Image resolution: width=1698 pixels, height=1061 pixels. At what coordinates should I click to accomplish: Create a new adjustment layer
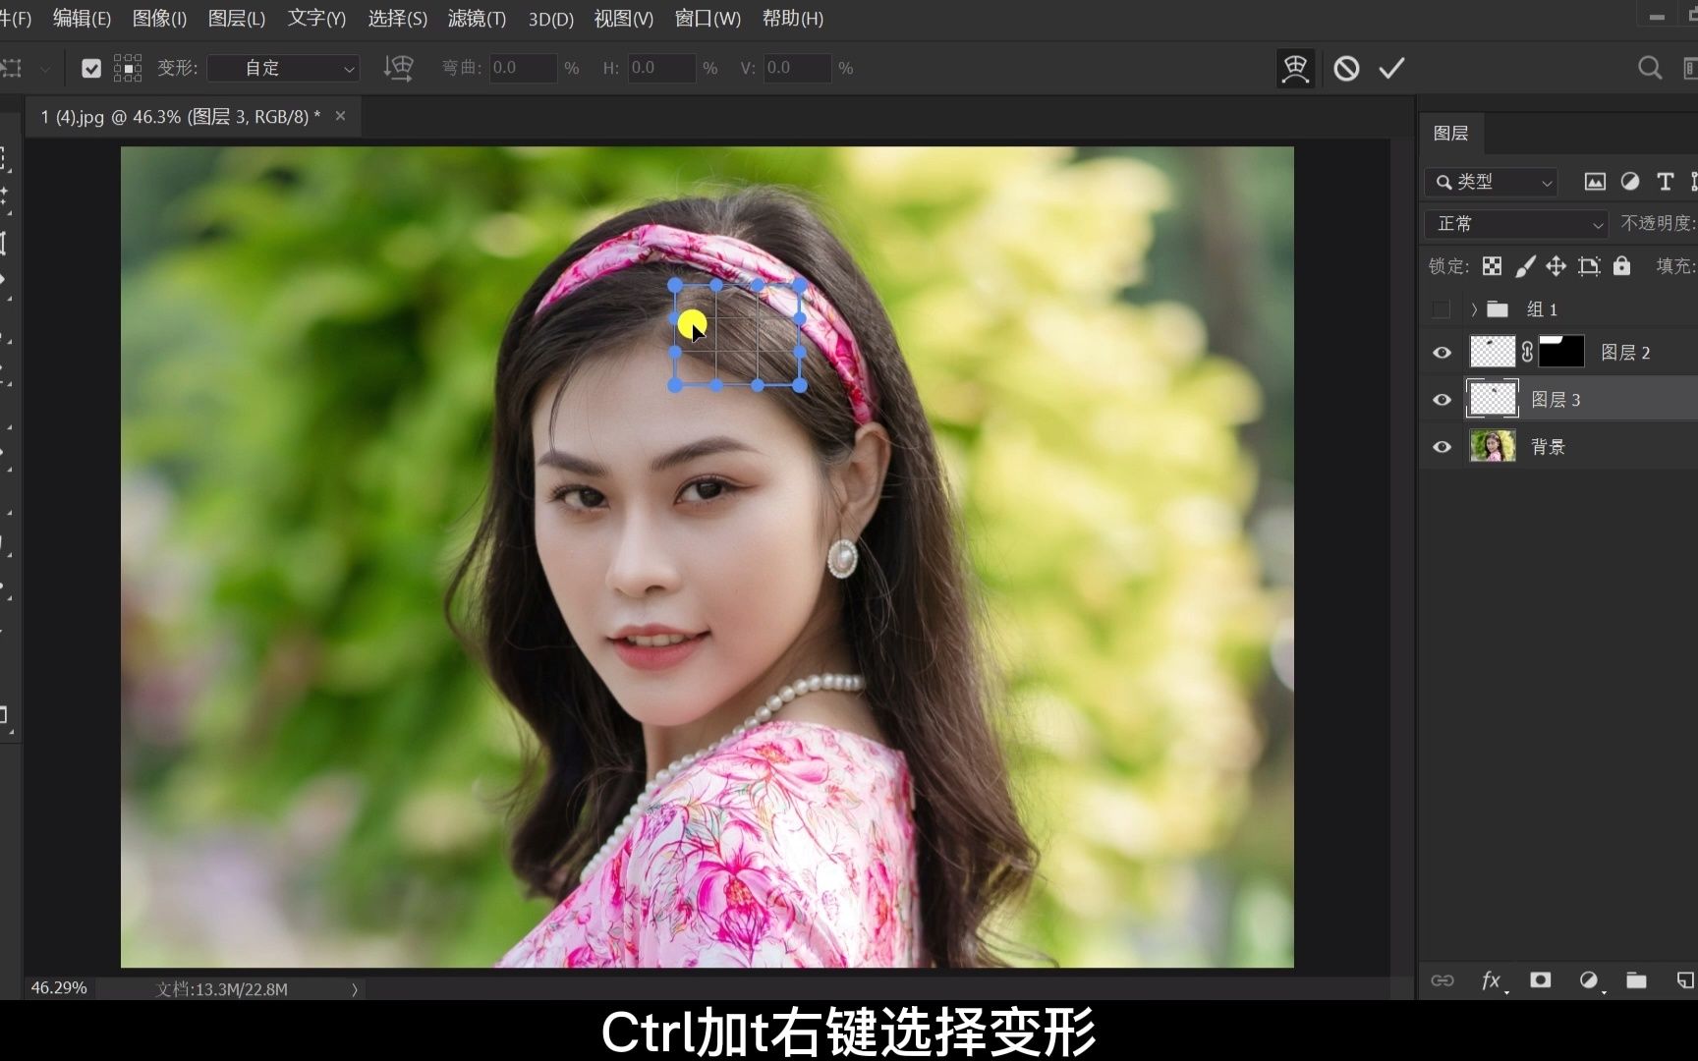click(1591, 980)
